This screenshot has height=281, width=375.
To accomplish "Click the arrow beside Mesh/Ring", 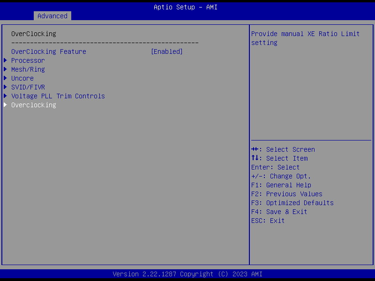I will [6, 69].
